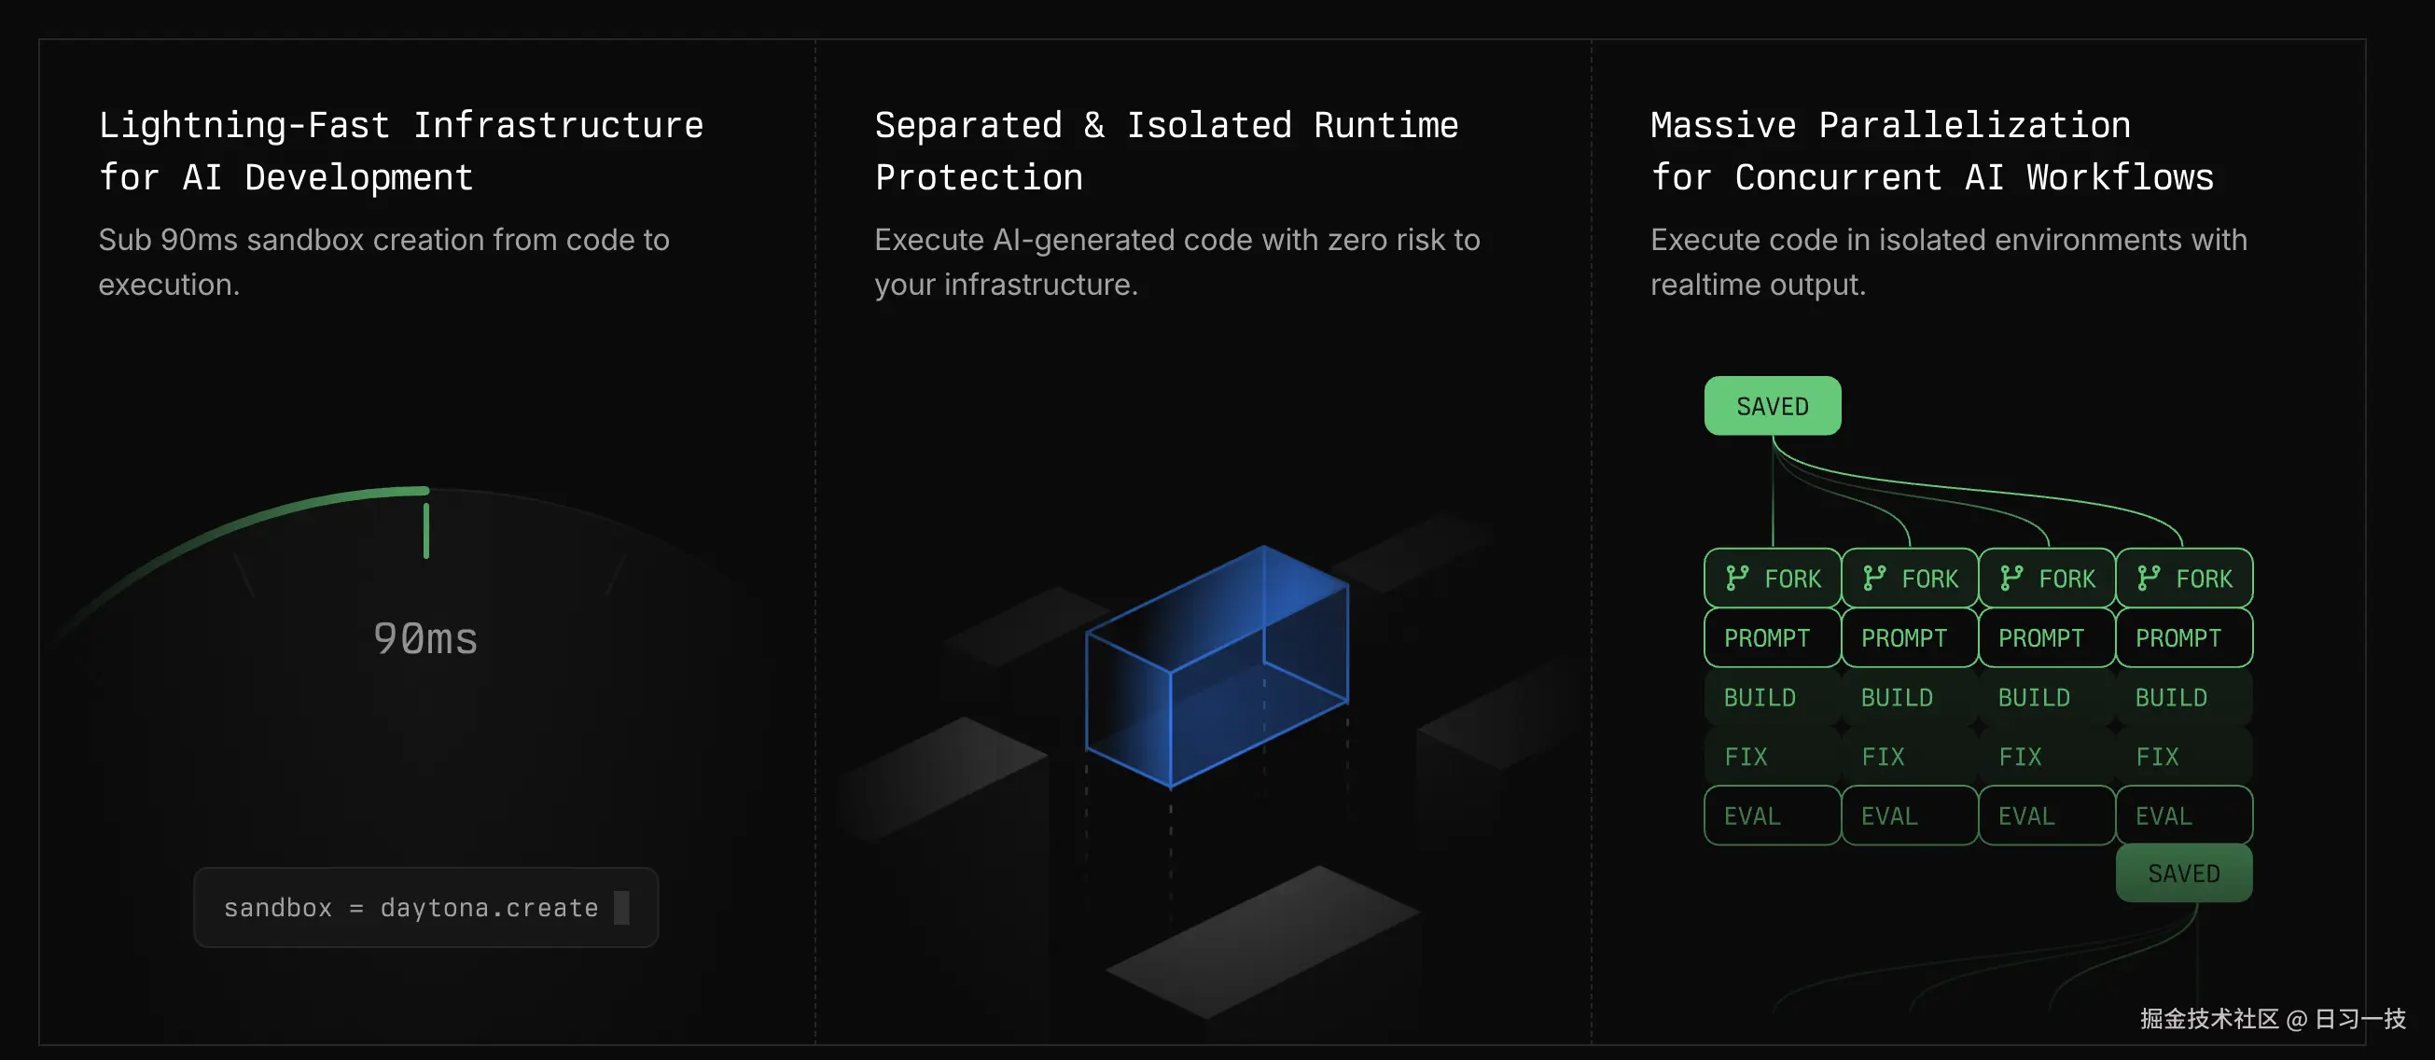Screen dimensions: 2435x1060
Task: Click the Separated & Isolated Runtime Protection heading
Action: click(x=1166, y=151)
